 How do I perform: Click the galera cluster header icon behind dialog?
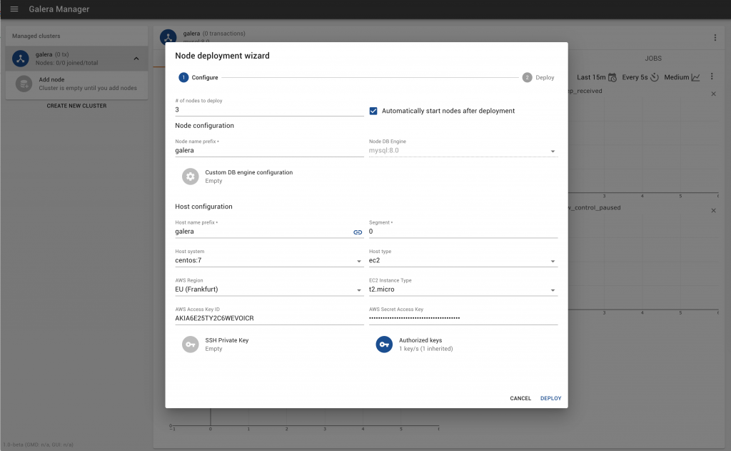pyautogui.click(x=168, y=36)
